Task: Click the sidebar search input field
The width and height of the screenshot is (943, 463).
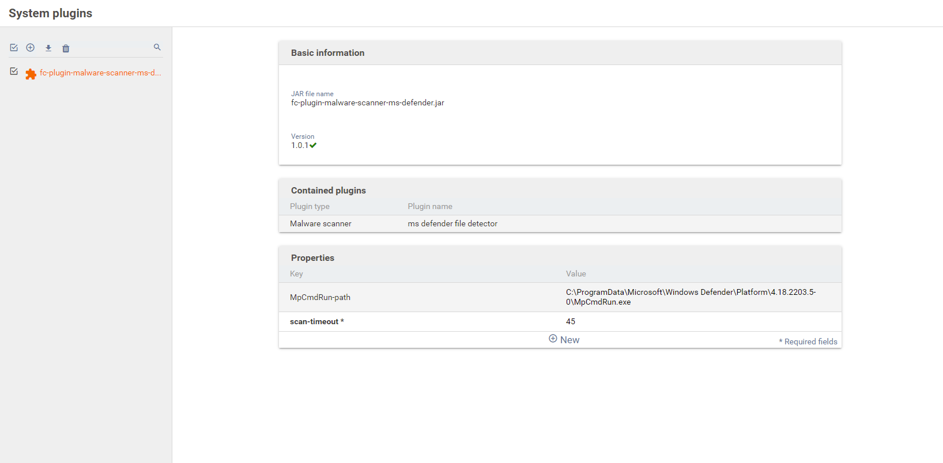Action: (110, 48)
